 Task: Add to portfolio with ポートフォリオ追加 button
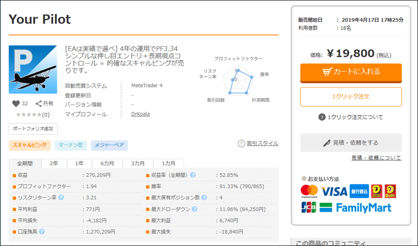pos(33,129)
